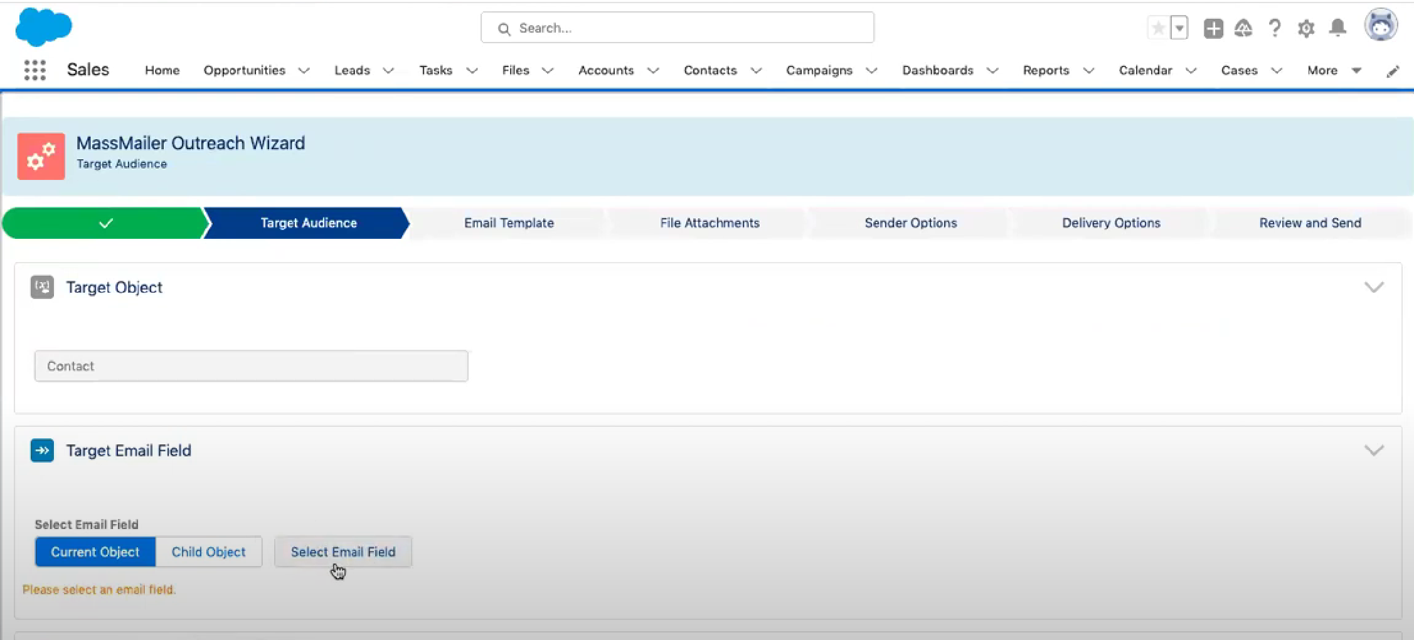Viewport: 1414px width, 640px height.
Task: Click the Target Email Field arrow icon
Action: point(42,450)
